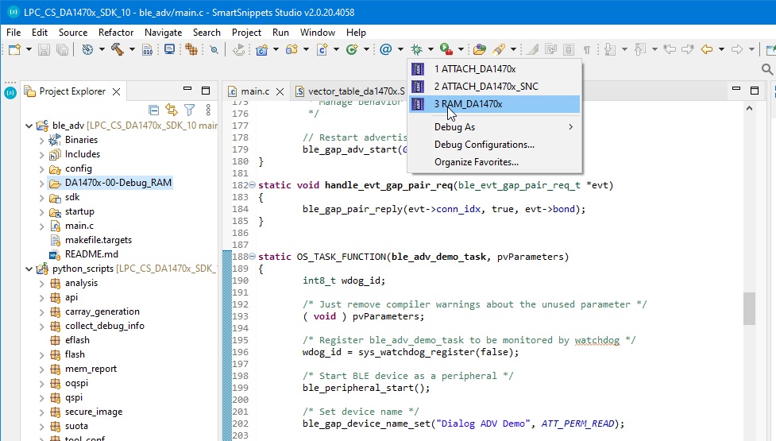Screen dimensions: 776x441
Task: Open dropdown next to New file icon
Action: (29, 49)
